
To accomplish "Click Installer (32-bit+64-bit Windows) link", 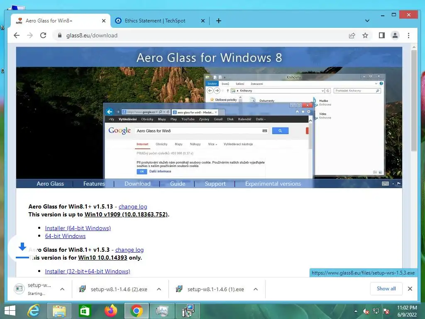I will pos(88,271).
